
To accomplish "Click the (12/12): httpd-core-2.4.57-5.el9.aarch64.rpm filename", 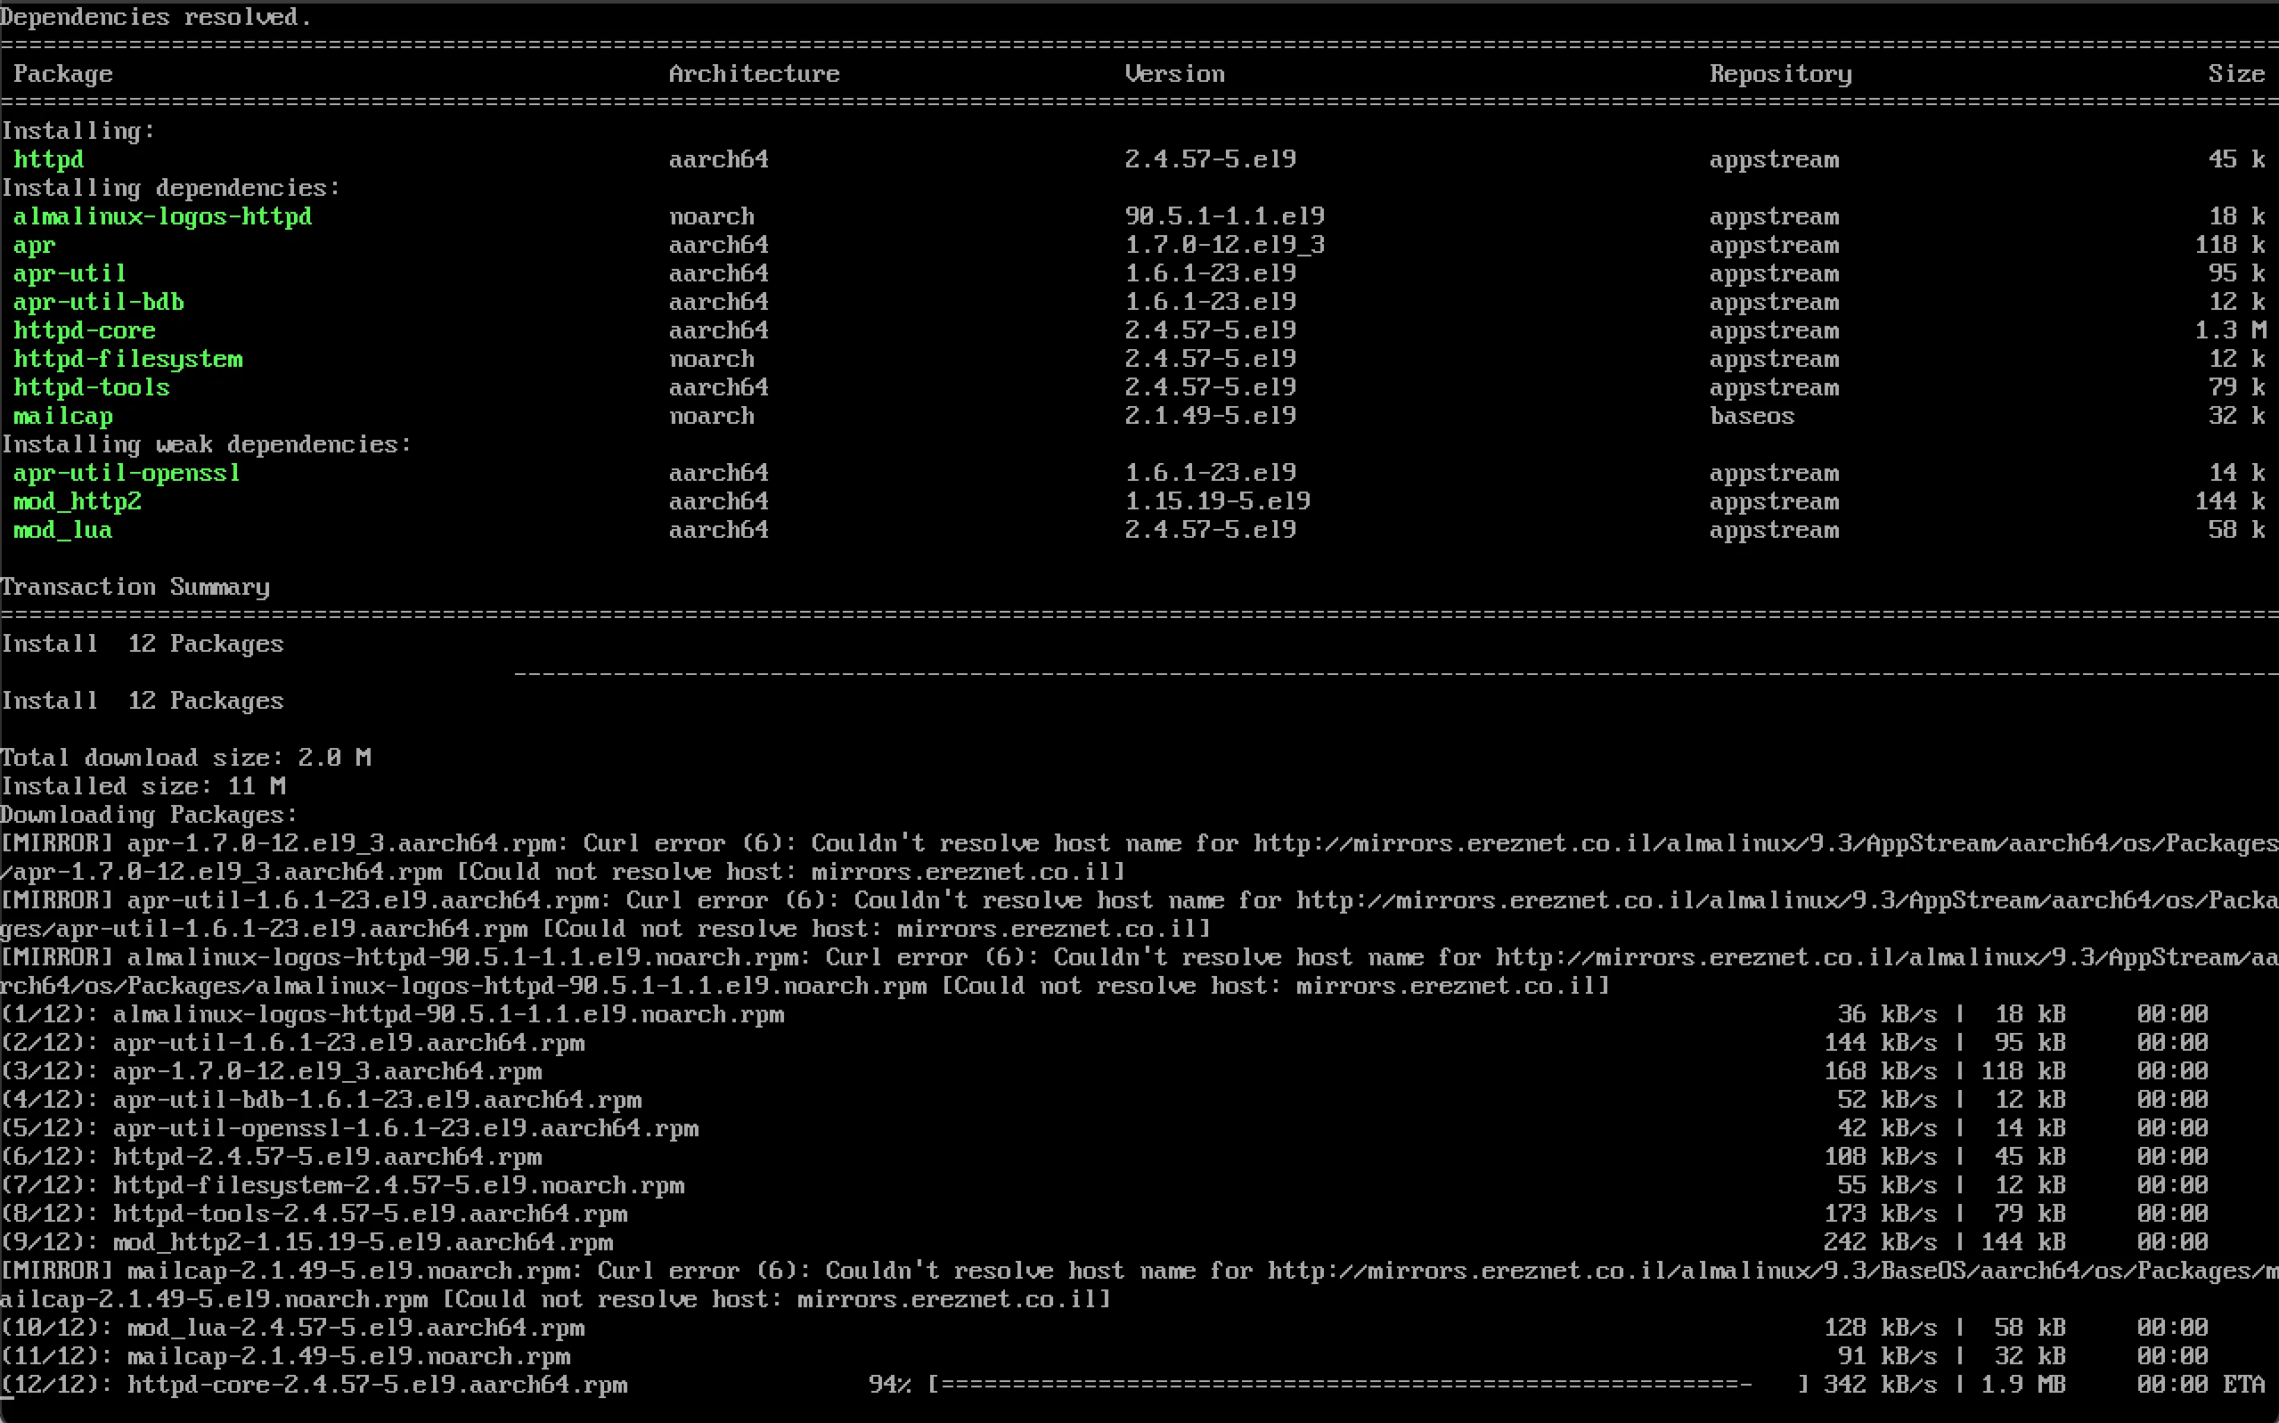I will point(314,1385).
